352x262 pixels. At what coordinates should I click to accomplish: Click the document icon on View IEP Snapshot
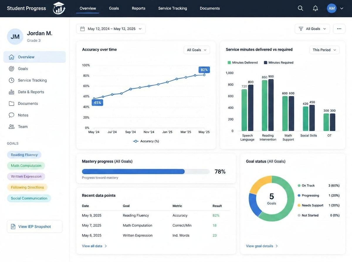[x=13, y=227]
